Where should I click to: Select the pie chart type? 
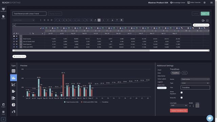[14, 105]
